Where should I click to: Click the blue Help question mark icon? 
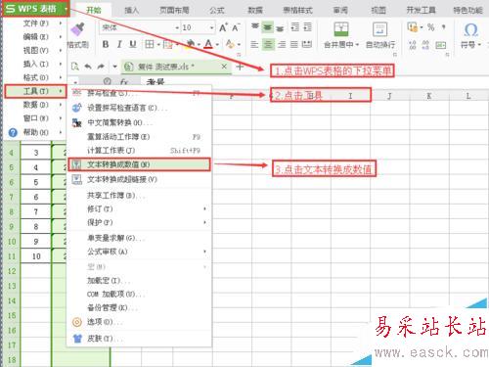[x=13, y=132]
